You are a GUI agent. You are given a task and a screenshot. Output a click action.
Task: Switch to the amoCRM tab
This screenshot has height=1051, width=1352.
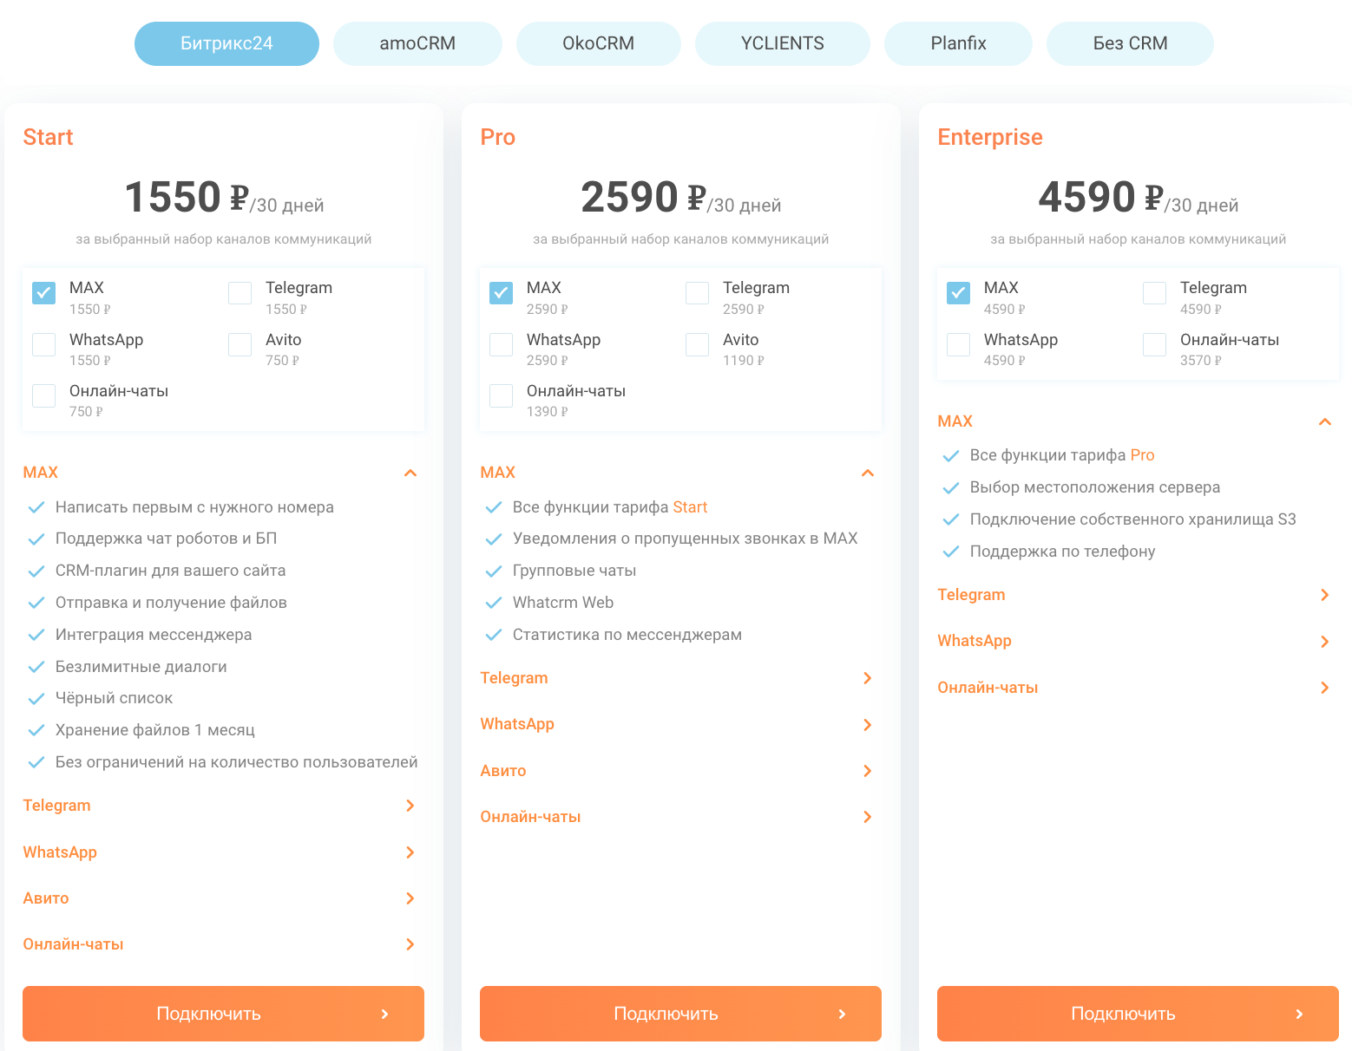(417, 42)
